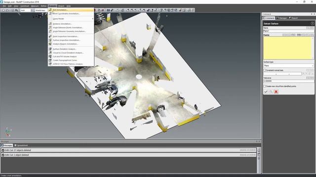Click the bottom icon beside the message list
This screenshot has height=177, width=316.
259,158
